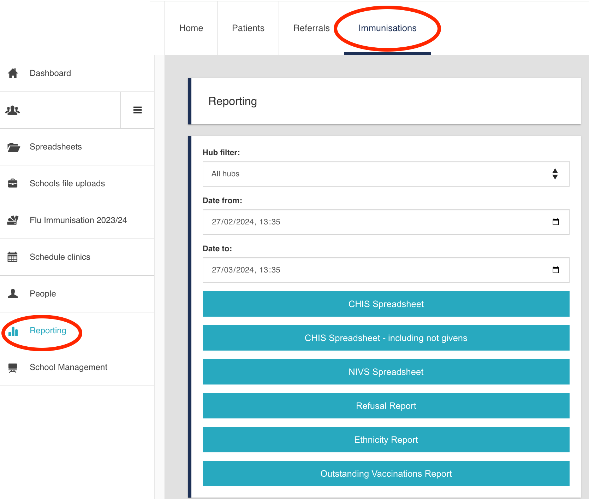
Task: Click the Date from input field
Action: tap(353, 222)
